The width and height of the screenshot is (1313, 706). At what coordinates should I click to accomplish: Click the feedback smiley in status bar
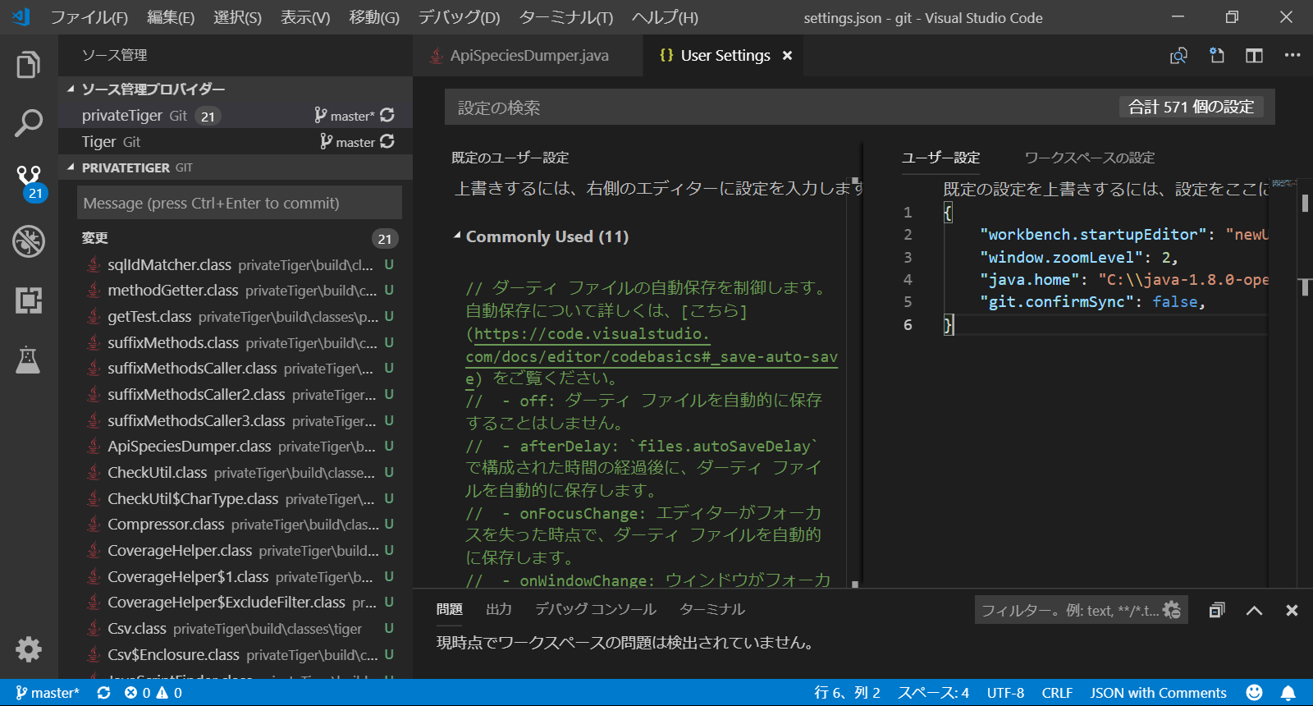pos(1254,693)
